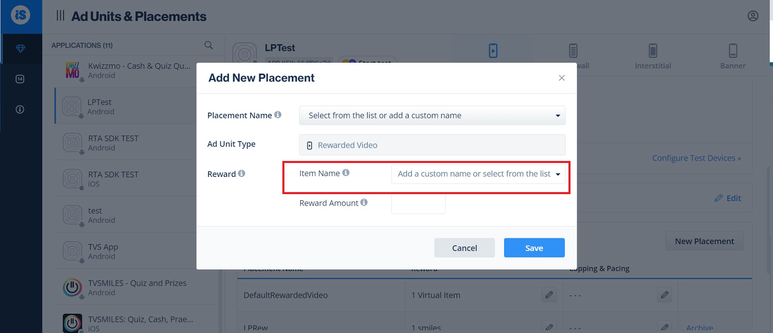The image size is (773, 333).
Task: Click the Reward info icon
Action: (242, 173)
